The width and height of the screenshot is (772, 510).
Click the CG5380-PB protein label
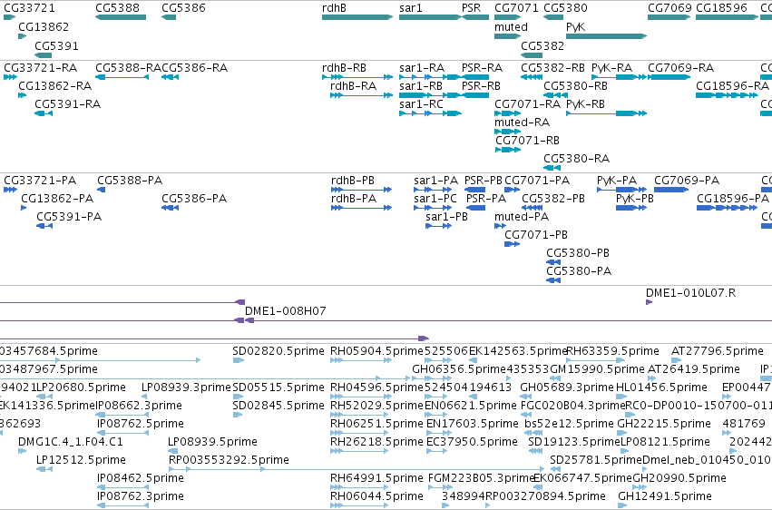[578, 253]
